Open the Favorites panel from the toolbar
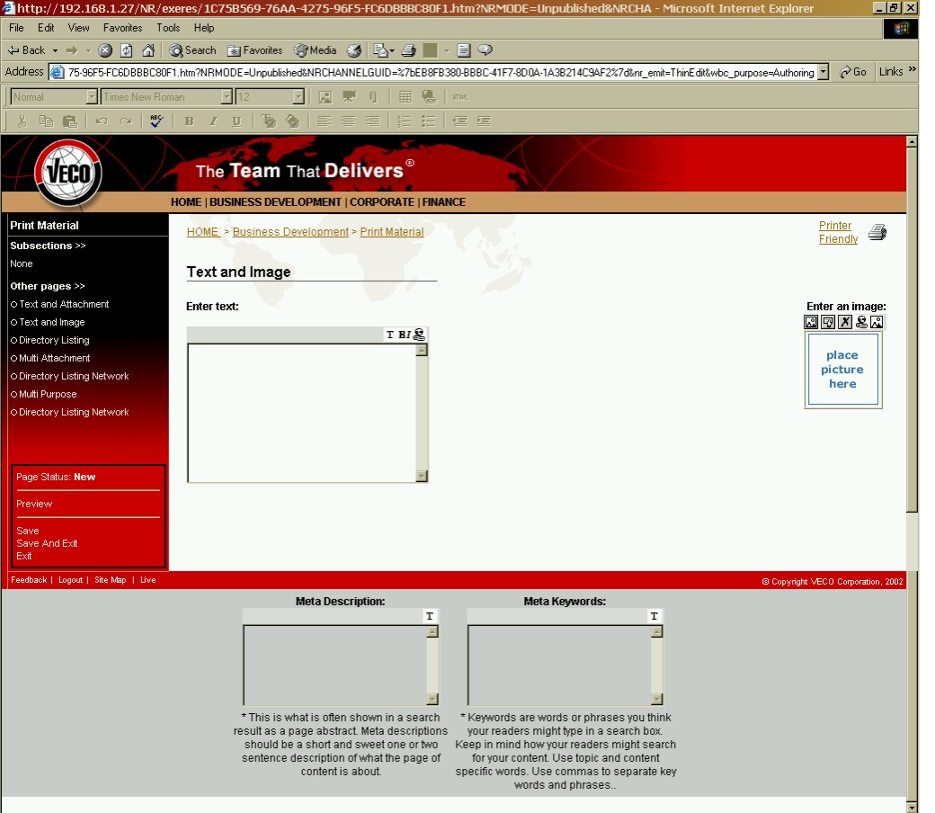The image size is (935, 813). click(255, 50)
